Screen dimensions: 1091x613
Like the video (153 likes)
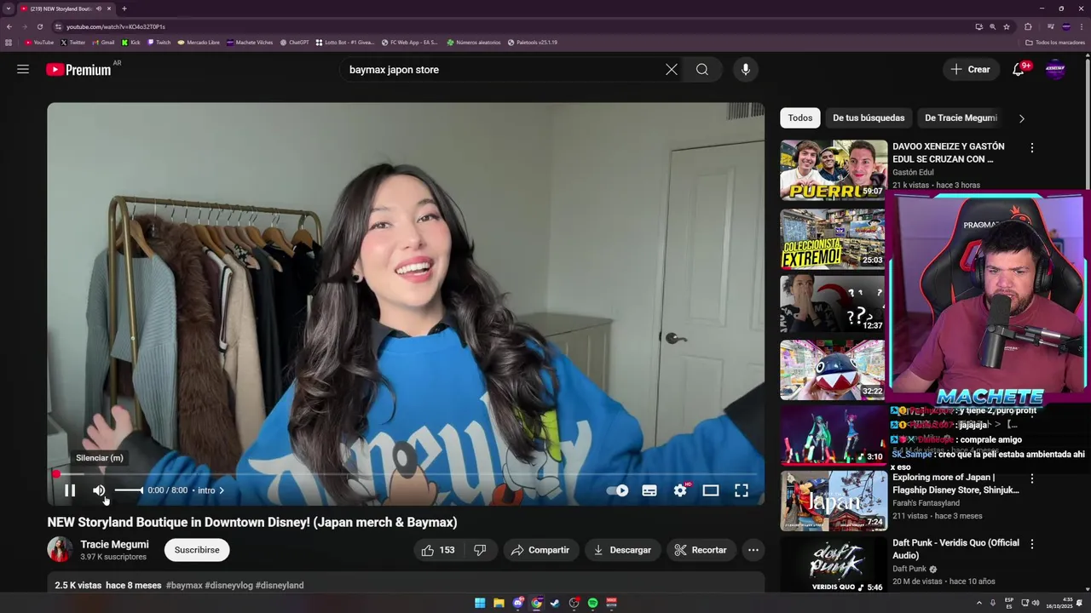point(438,550)
